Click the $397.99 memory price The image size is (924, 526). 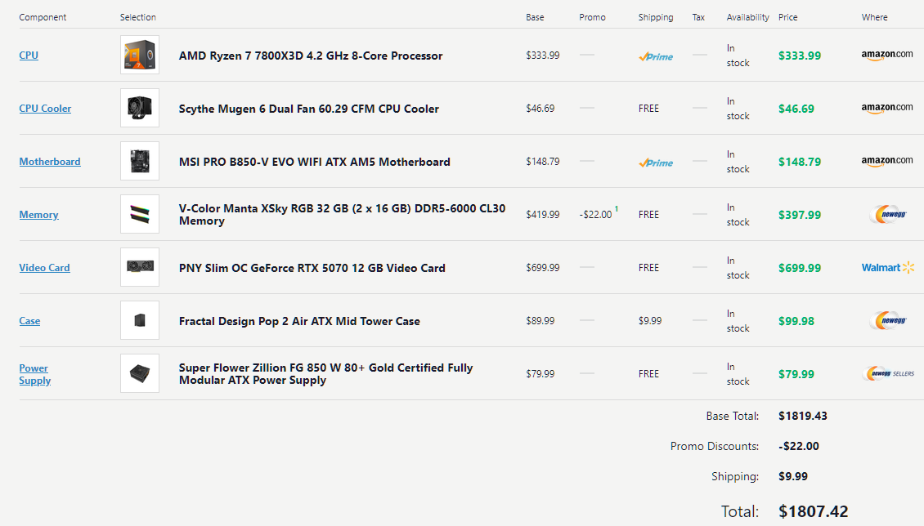[800, 215]
